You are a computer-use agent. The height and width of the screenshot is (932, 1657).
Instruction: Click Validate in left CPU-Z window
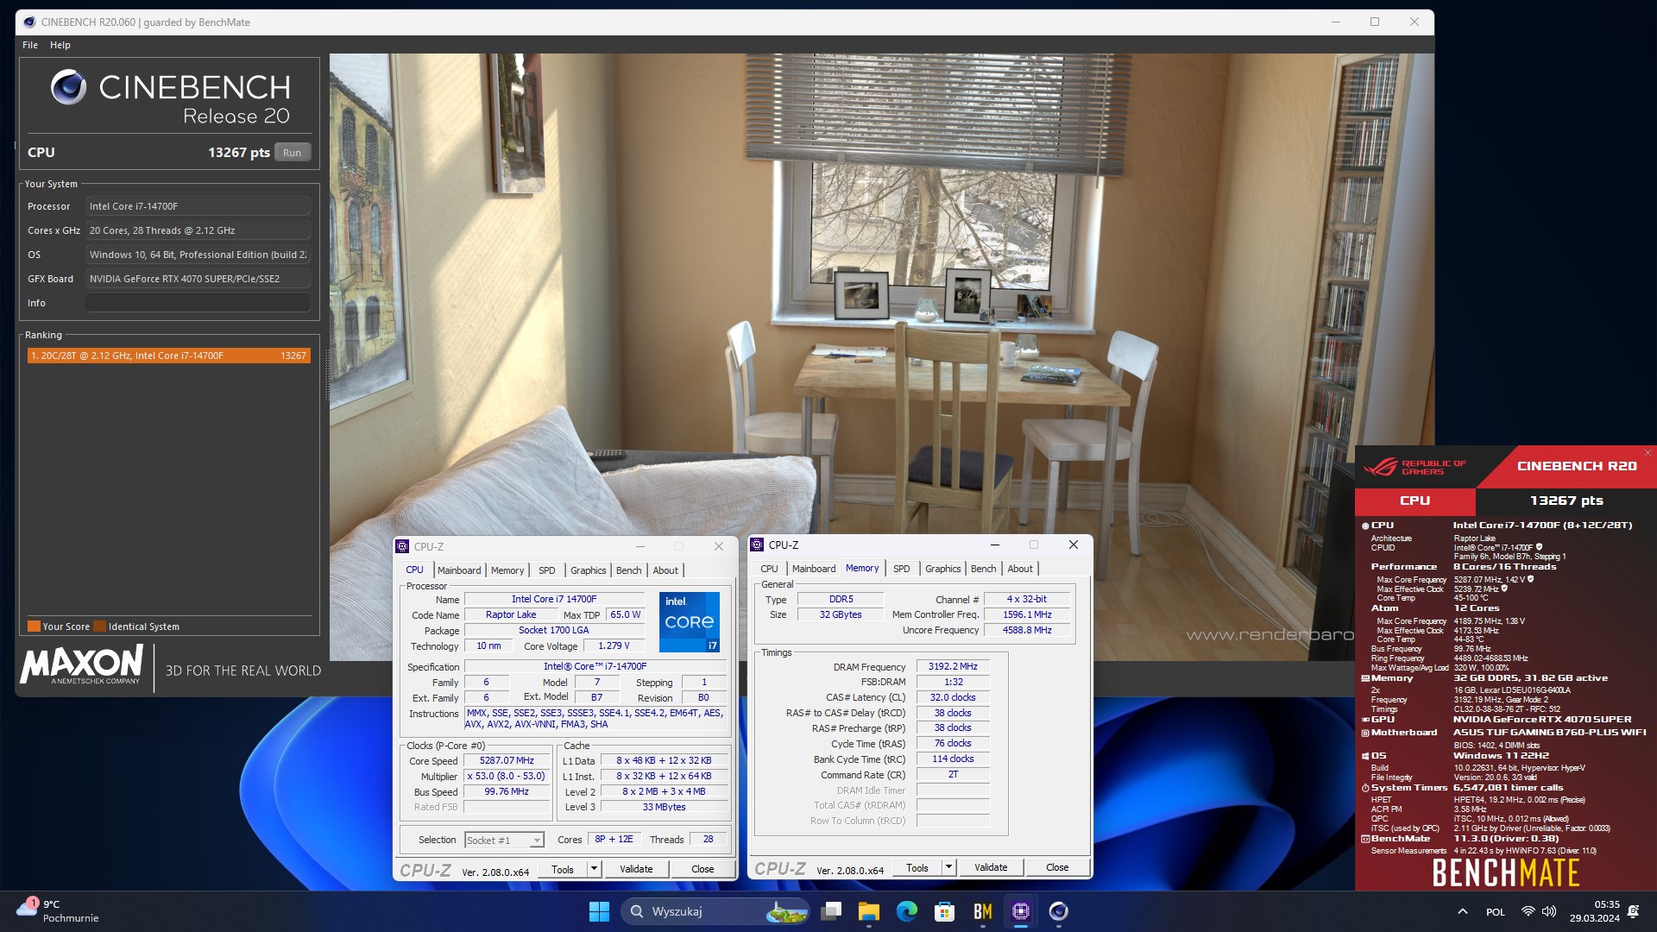[x=636, y=869]
